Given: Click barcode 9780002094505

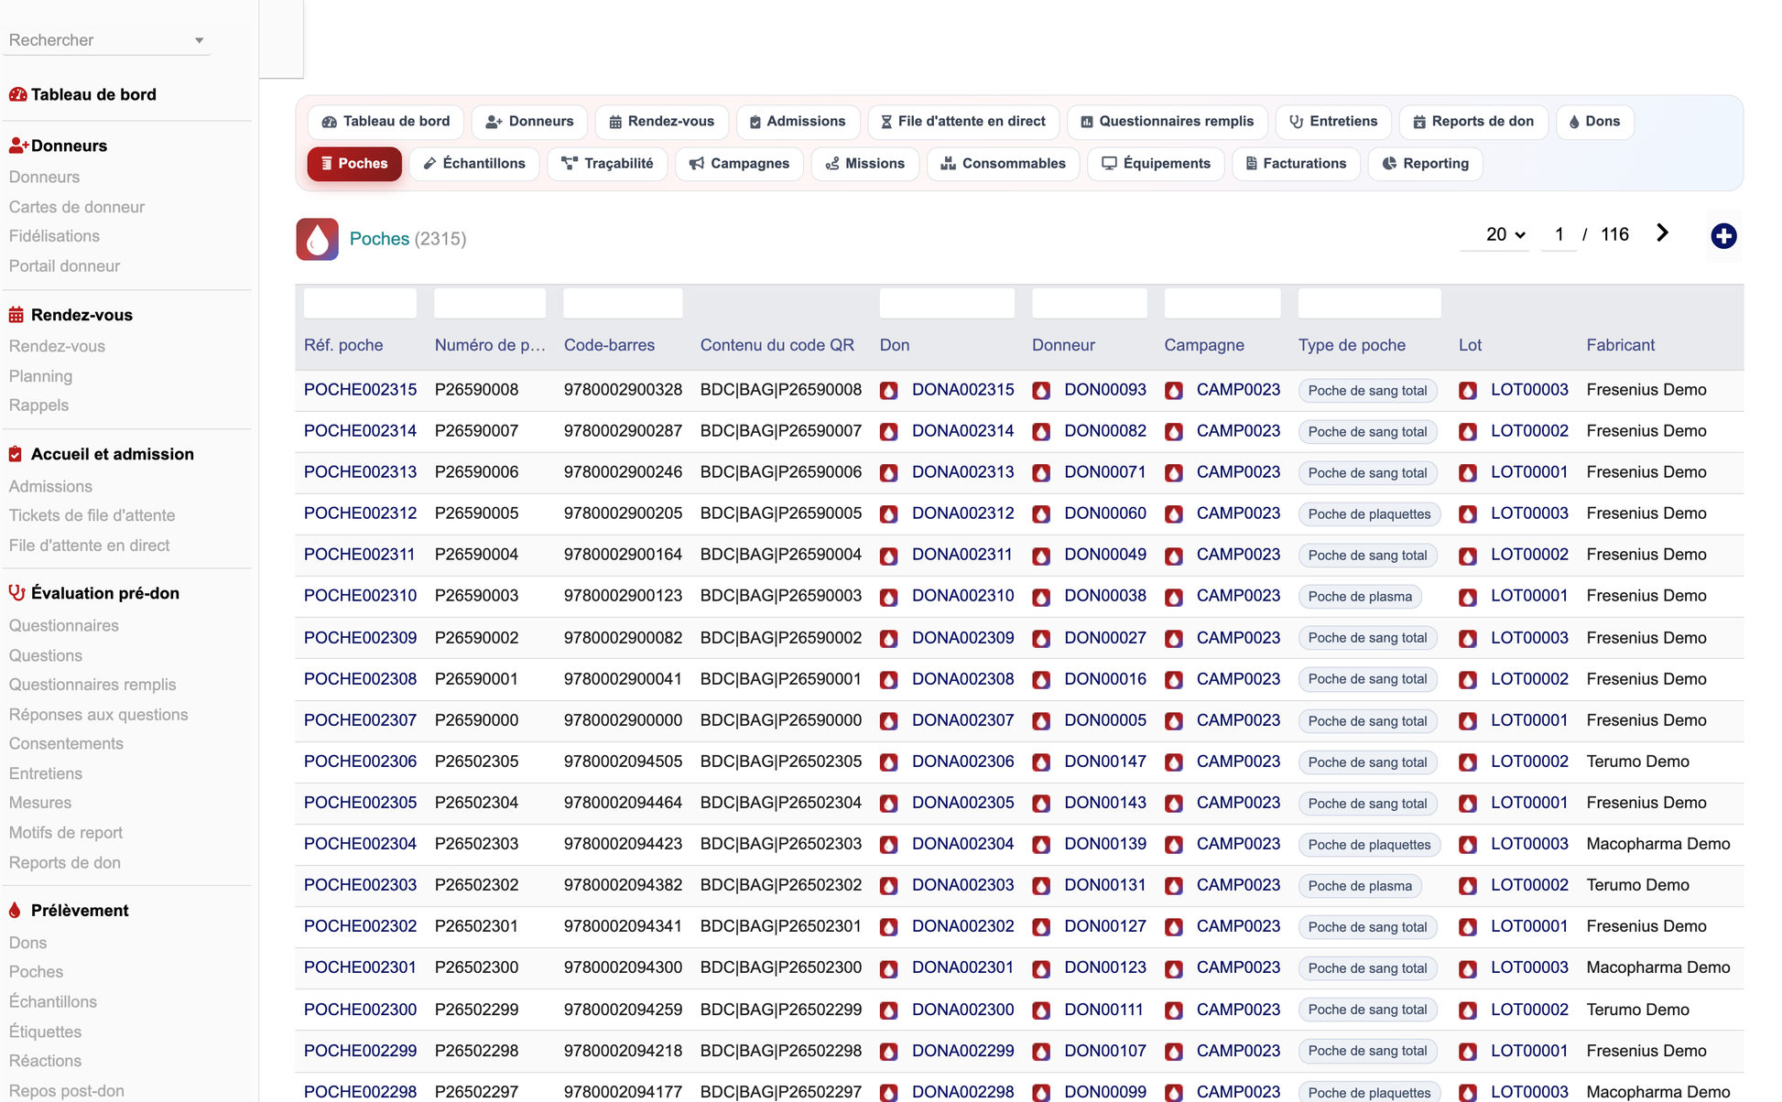Looking at the screenshot, I should [623, 762].
